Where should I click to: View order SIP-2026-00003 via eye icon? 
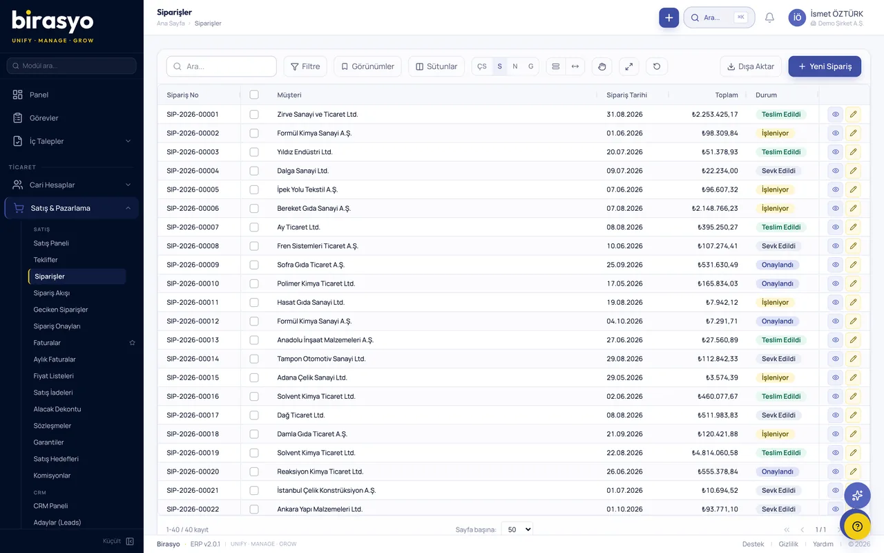pos(835,151)
